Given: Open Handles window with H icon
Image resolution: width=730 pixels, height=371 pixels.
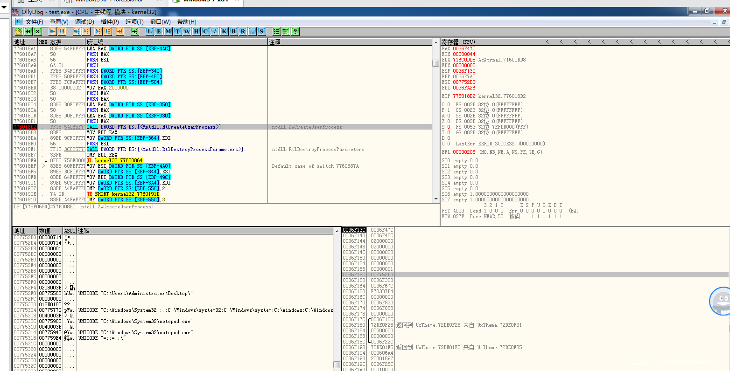Looking at the screenshot, I should (x=196, y=31).
